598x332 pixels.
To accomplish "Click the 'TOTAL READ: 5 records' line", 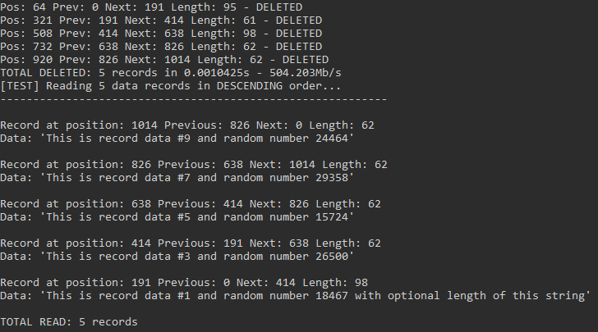I will click(69, 322).
